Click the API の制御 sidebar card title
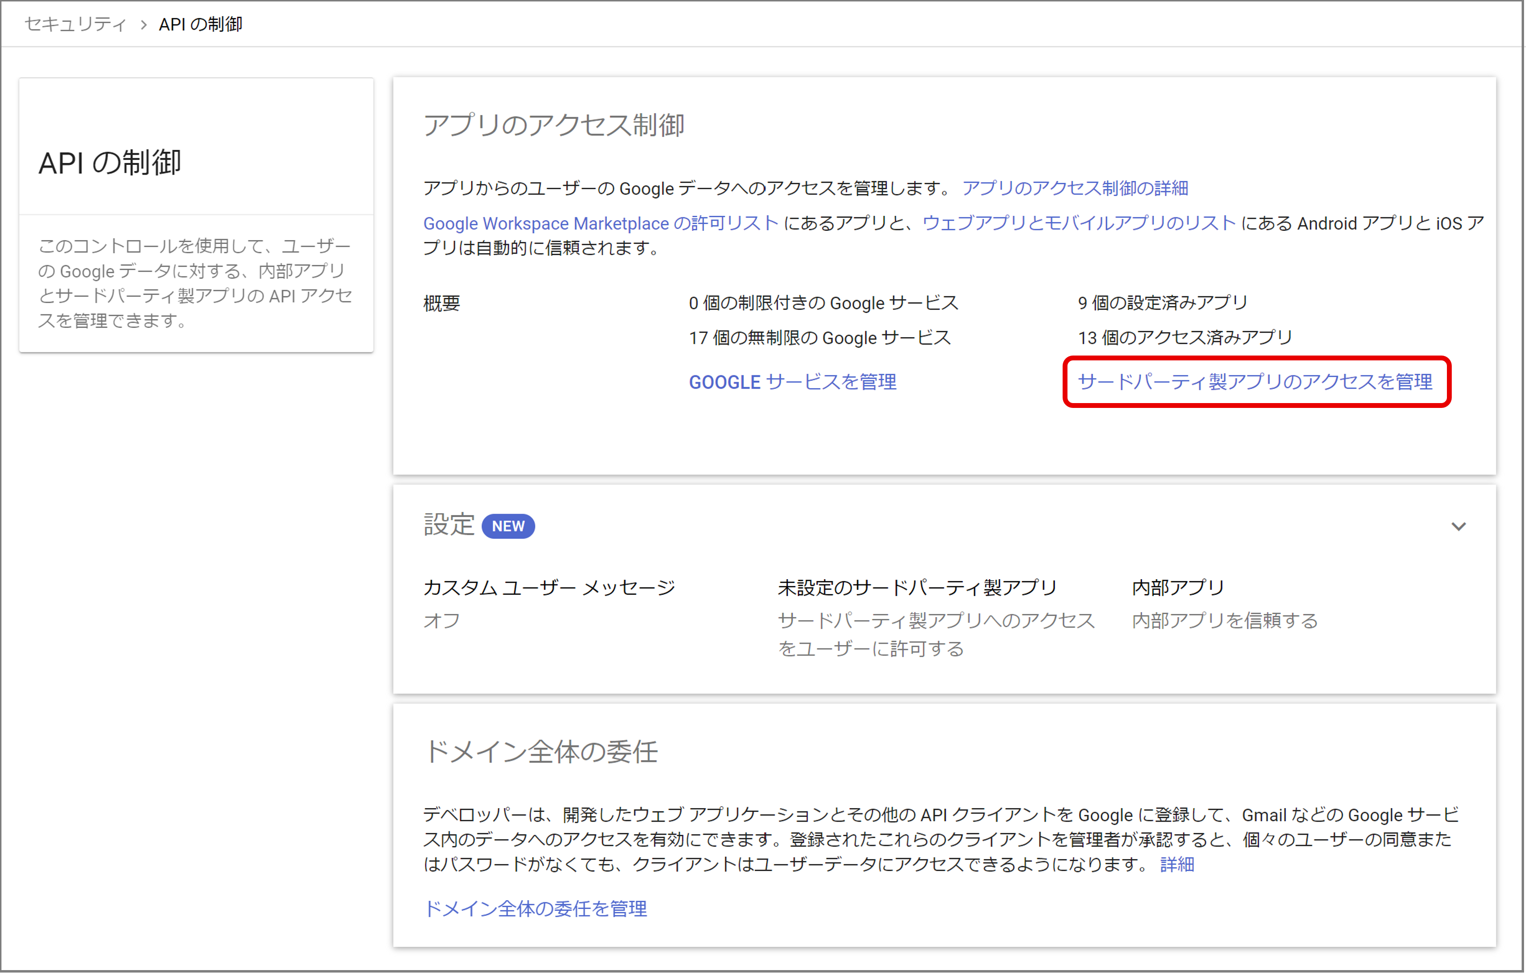Screen dimensions: 1526x973 (110, 163)
